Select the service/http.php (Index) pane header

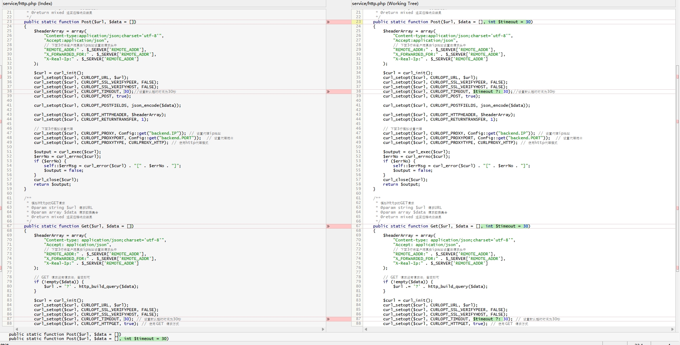pos(28,4)
